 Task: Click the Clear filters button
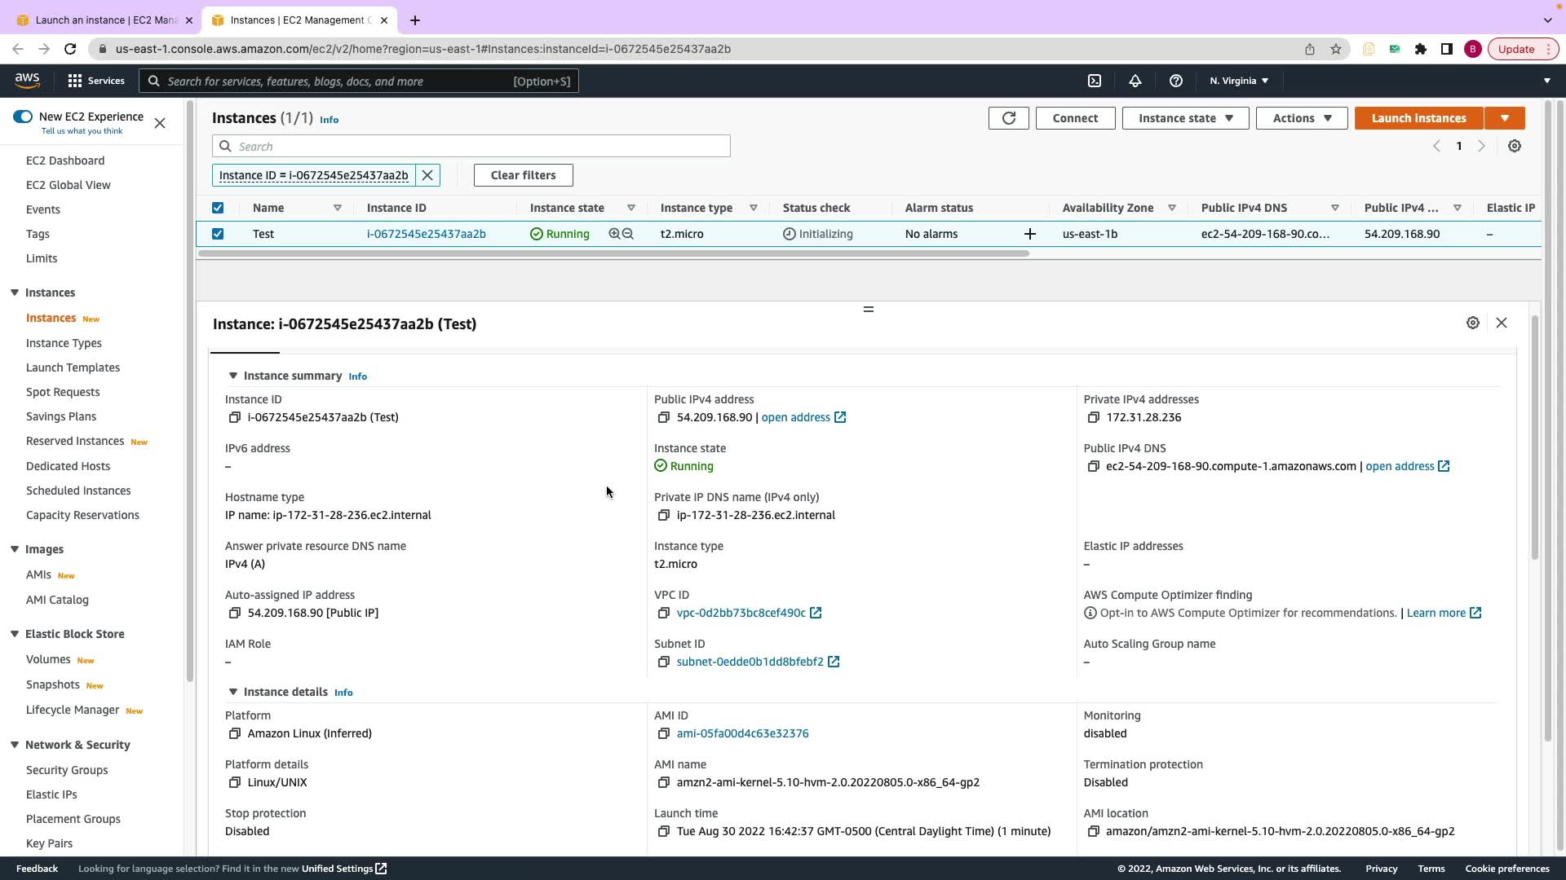click(x=523, y=175)
